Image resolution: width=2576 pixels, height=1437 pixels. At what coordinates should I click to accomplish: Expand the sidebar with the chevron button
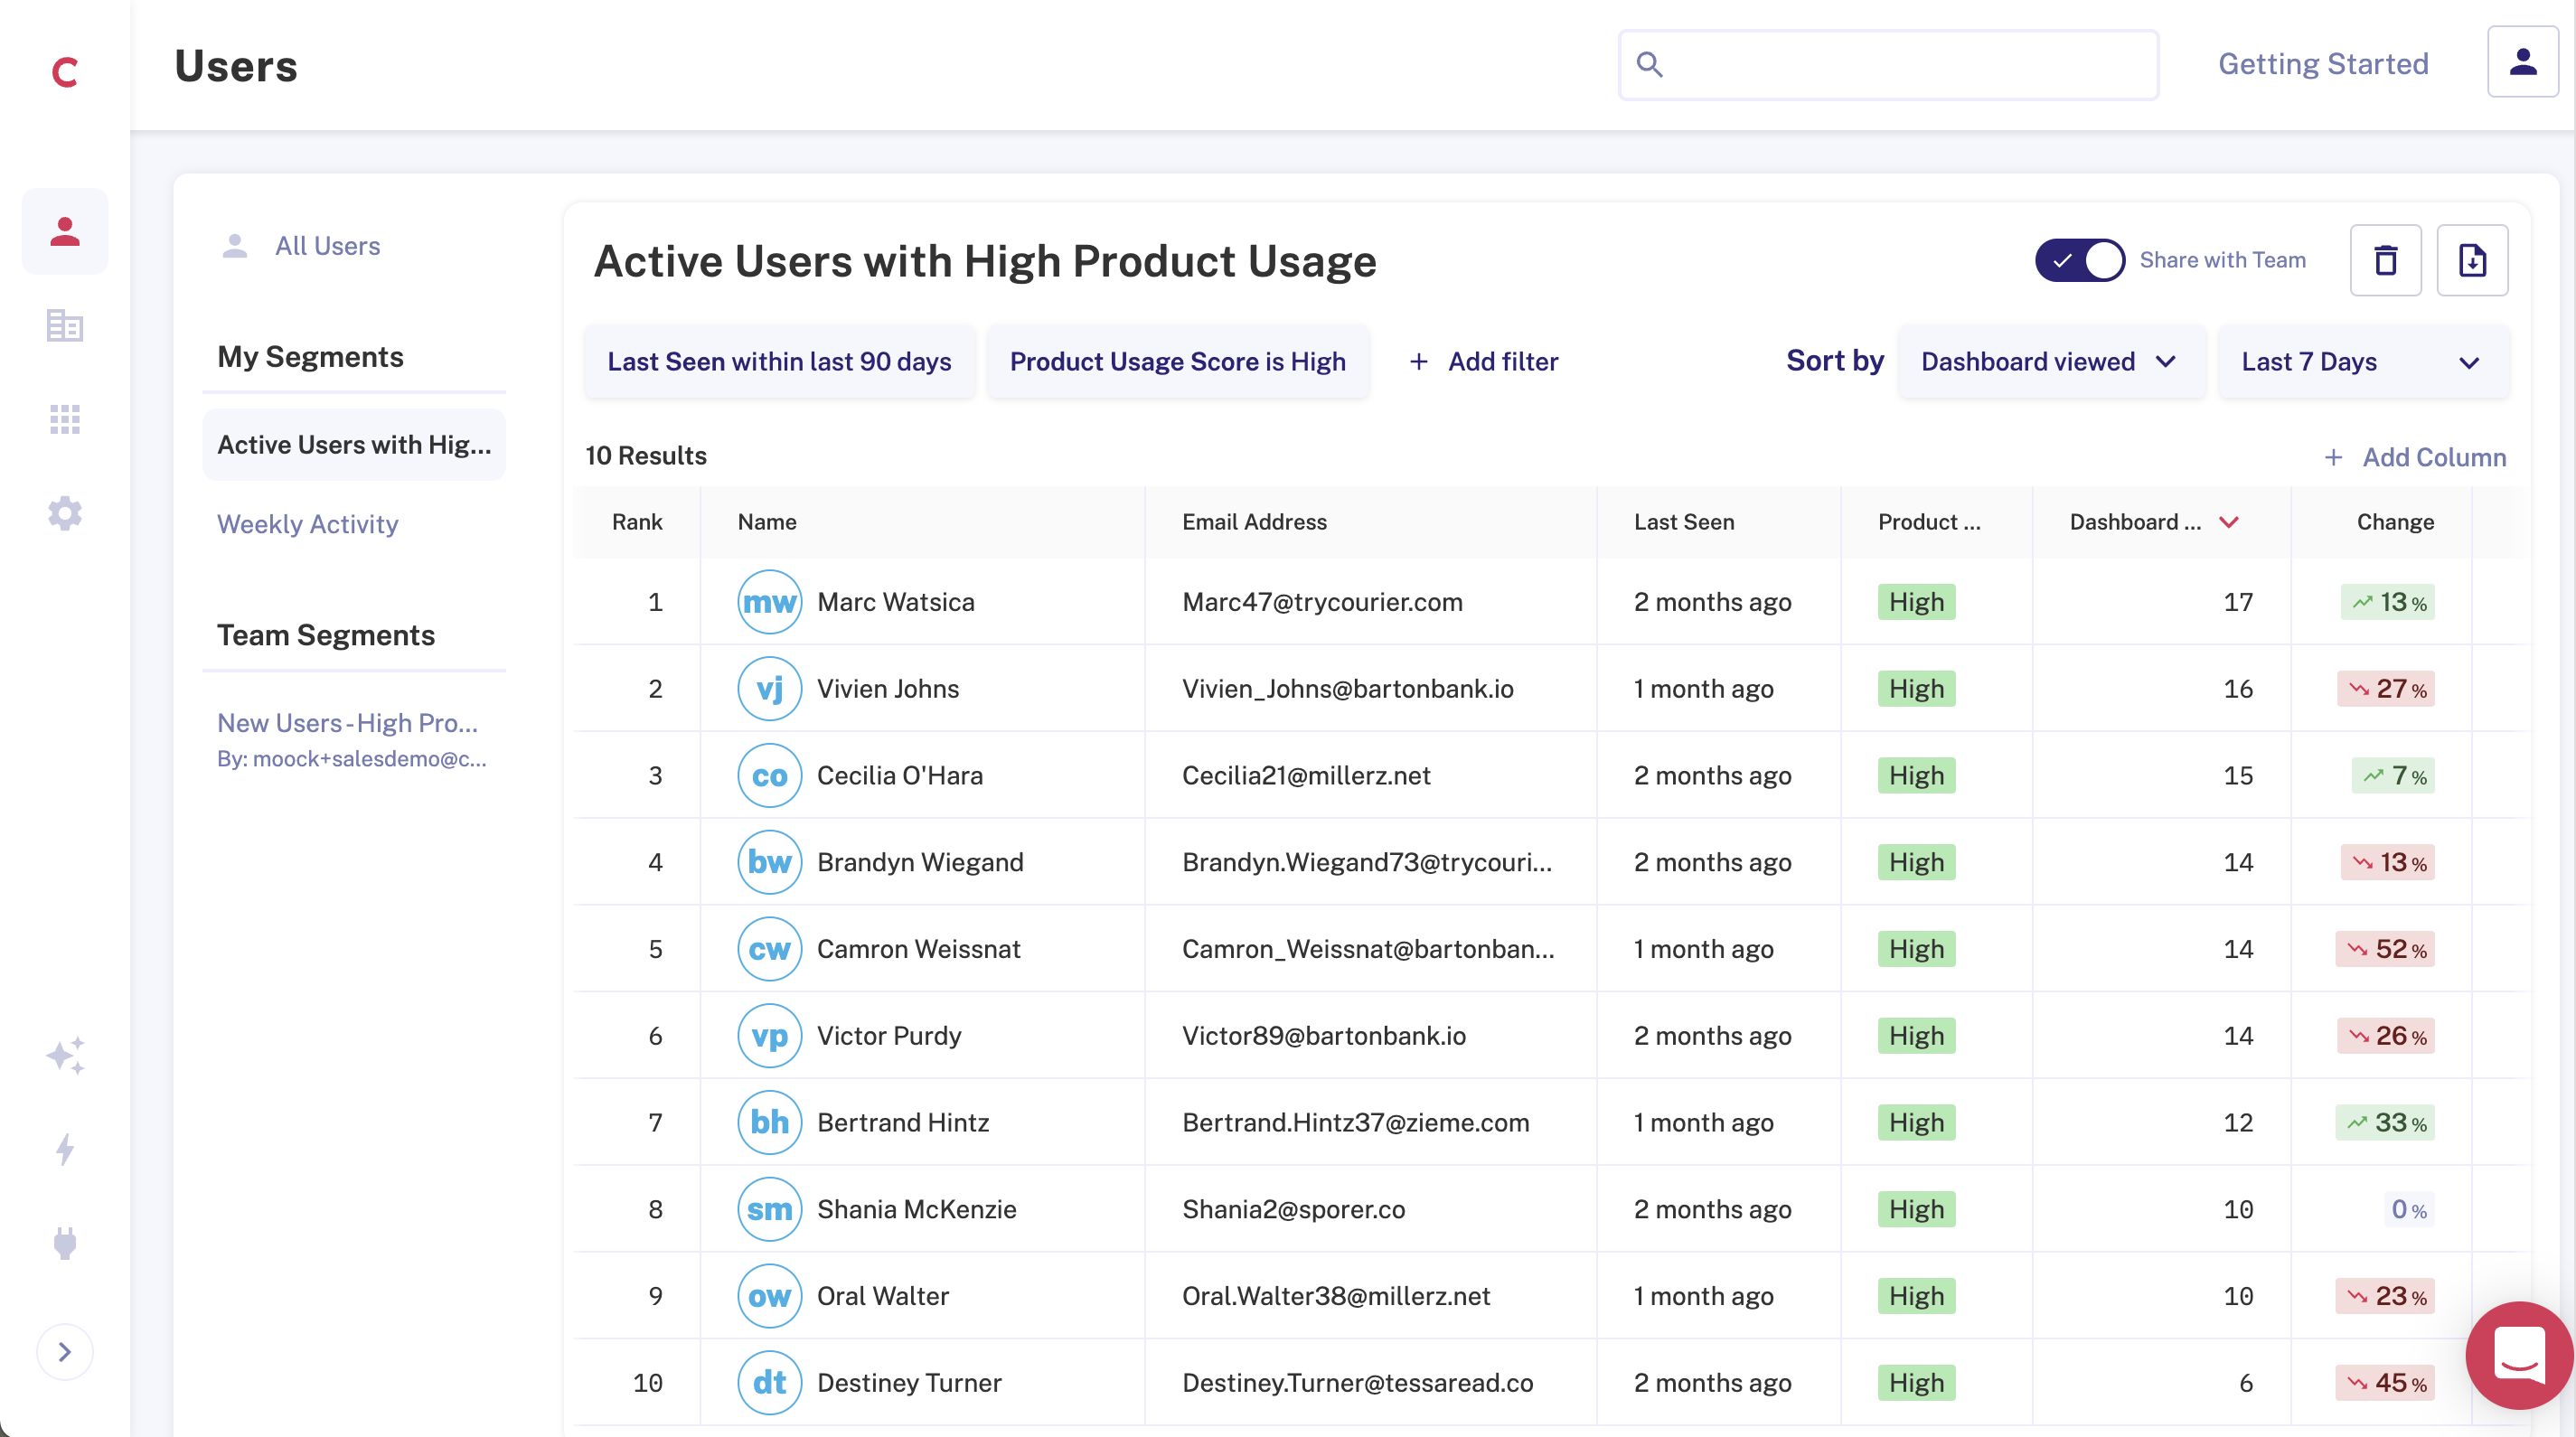pyautogui.click(x=65, y=1352)
